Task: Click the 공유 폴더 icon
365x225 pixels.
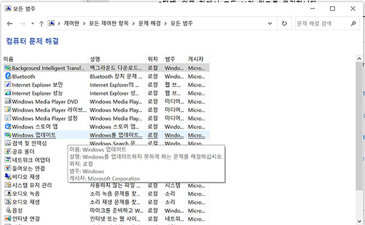Action: [x=8, y=151]
